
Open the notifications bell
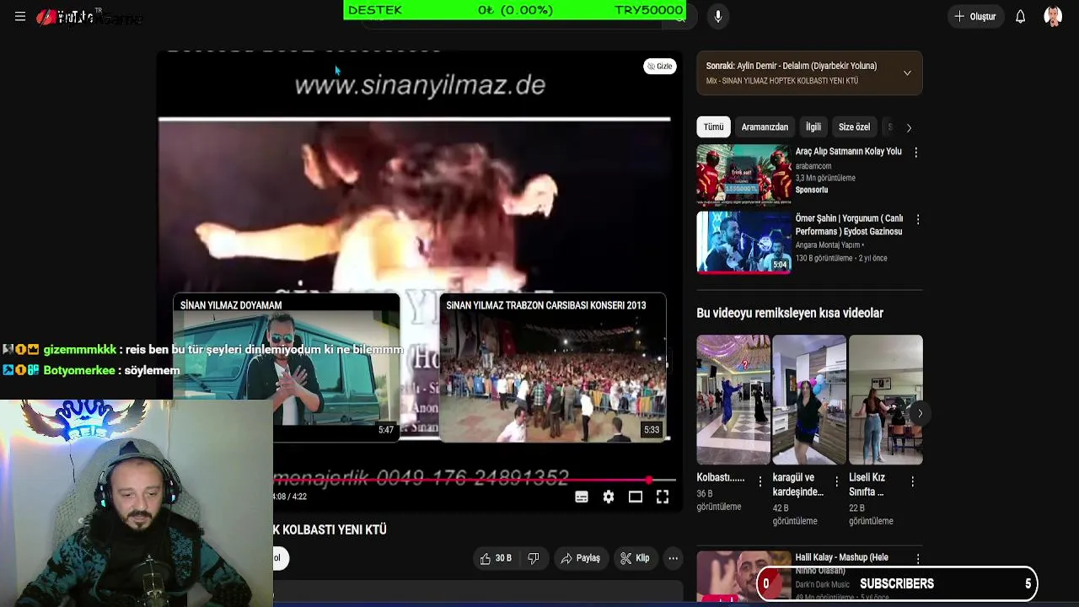(x=1020, y=16)
